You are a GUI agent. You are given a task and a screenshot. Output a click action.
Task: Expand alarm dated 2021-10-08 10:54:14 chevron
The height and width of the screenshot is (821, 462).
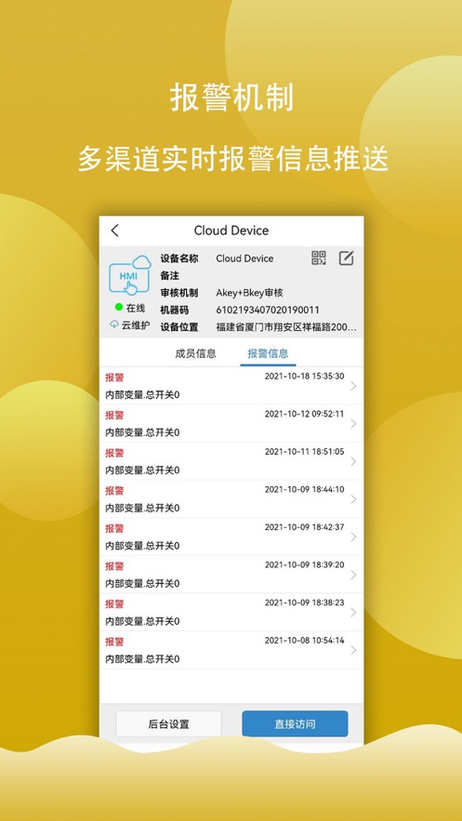(x=353, y=650)
